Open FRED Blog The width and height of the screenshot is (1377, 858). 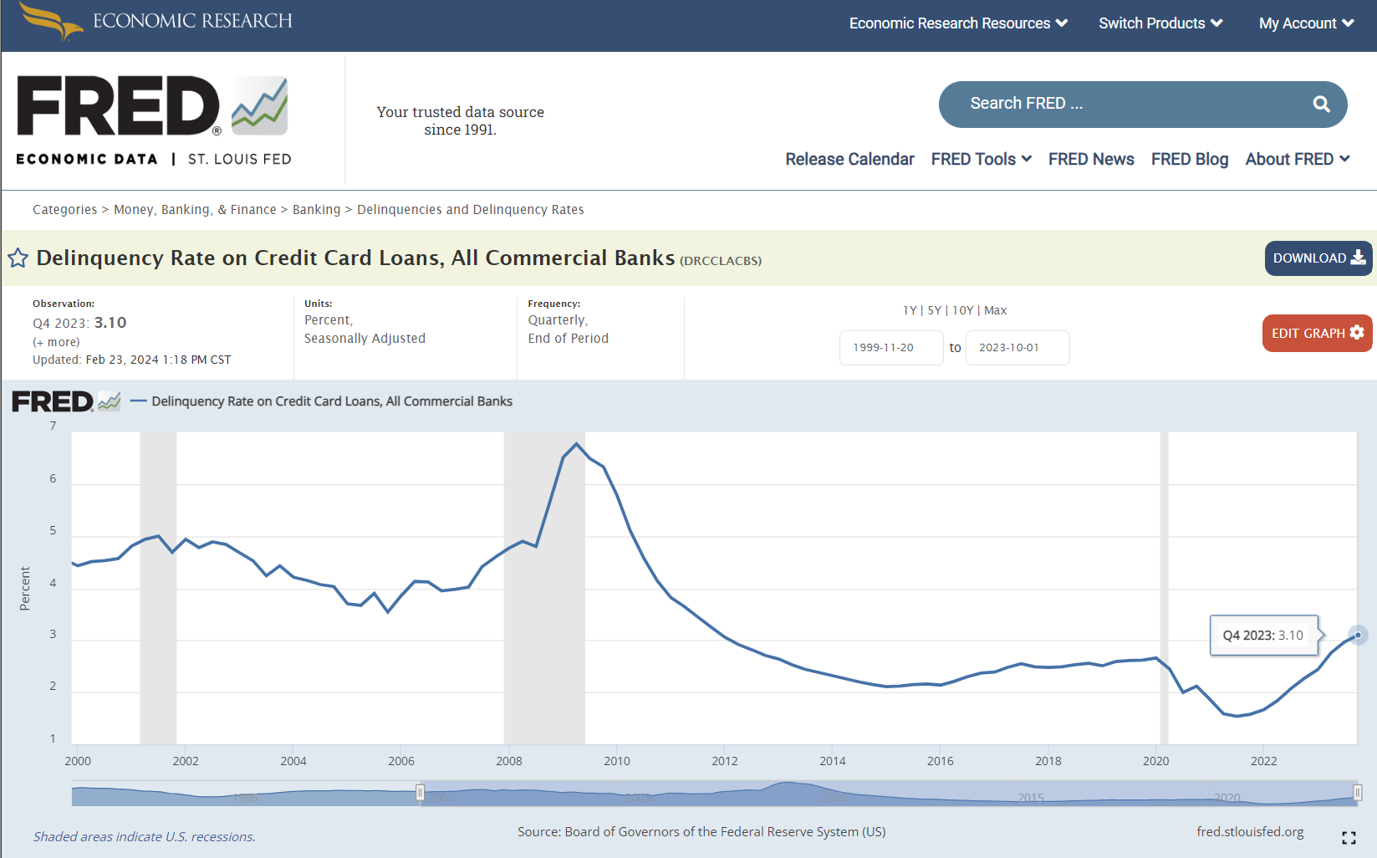pos(1190,159)
